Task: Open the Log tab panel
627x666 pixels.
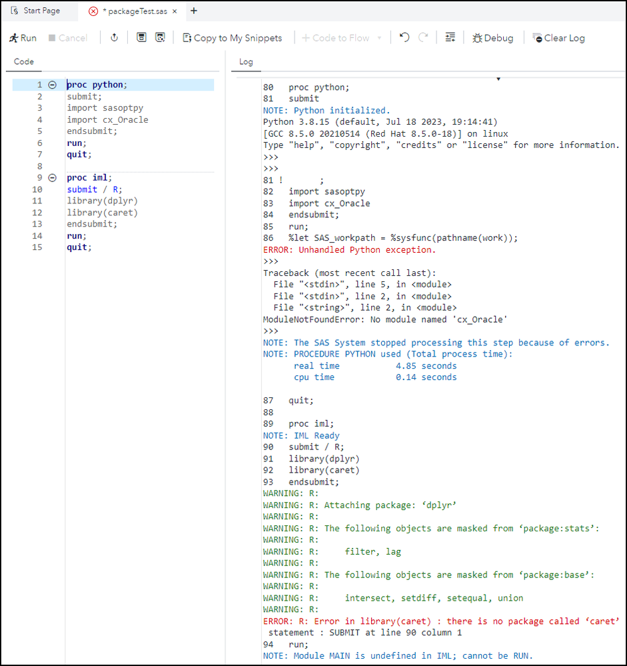Action: click(x=246, y=61)
